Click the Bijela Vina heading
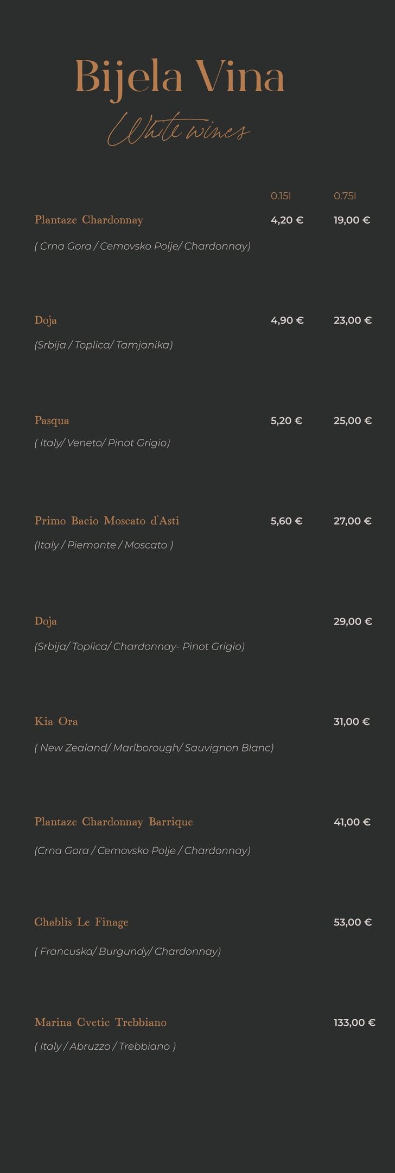The height and width of the screenshot is (1173, 395). click(x=180, y=77)
